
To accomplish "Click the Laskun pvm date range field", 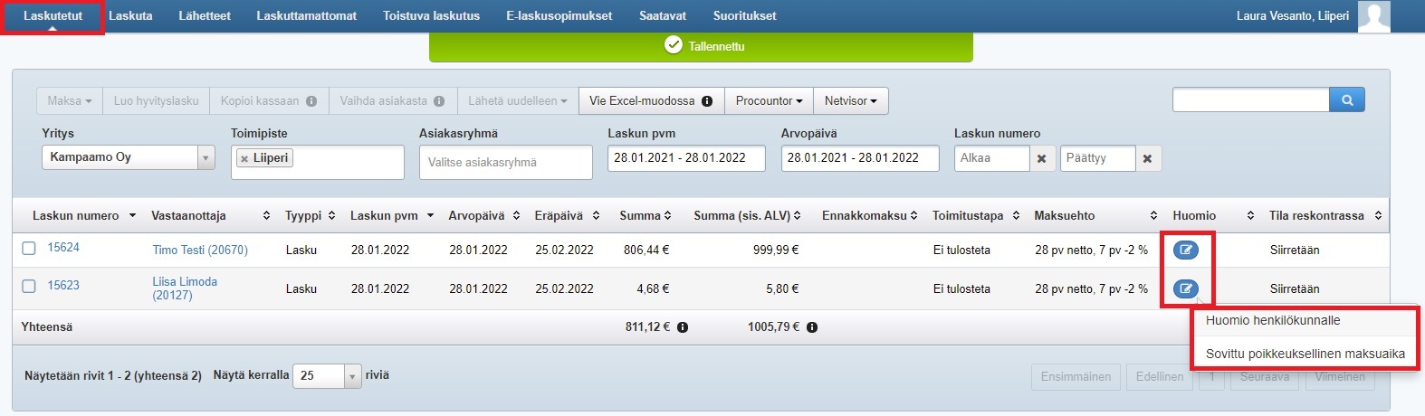I will click(679, 158).
